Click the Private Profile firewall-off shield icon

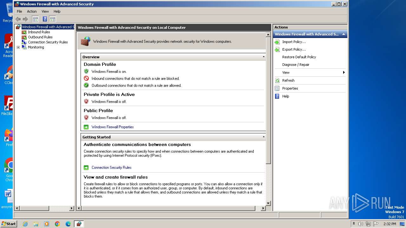click(x=86, y=101)
